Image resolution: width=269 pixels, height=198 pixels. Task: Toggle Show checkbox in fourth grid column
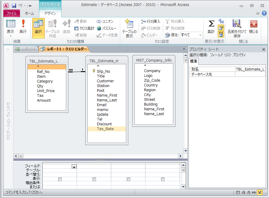pyautogui.click(x=163, y=179)
